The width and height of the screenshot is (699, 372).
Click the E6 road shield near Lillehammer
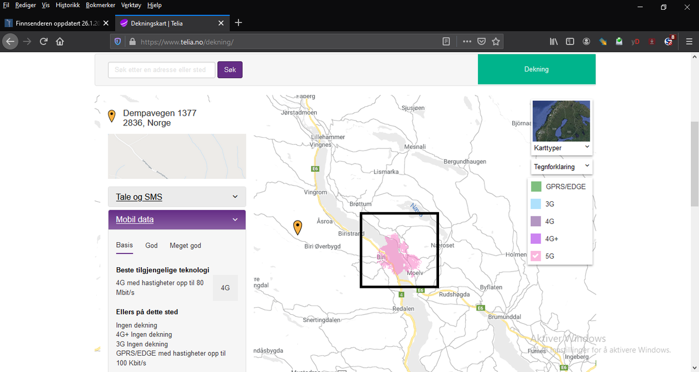point(315,169)
